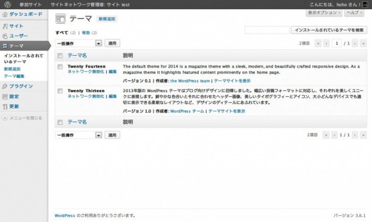Click the theme search input field
Viewport: 372px width, 222px height.
click(x=266, y=30)
